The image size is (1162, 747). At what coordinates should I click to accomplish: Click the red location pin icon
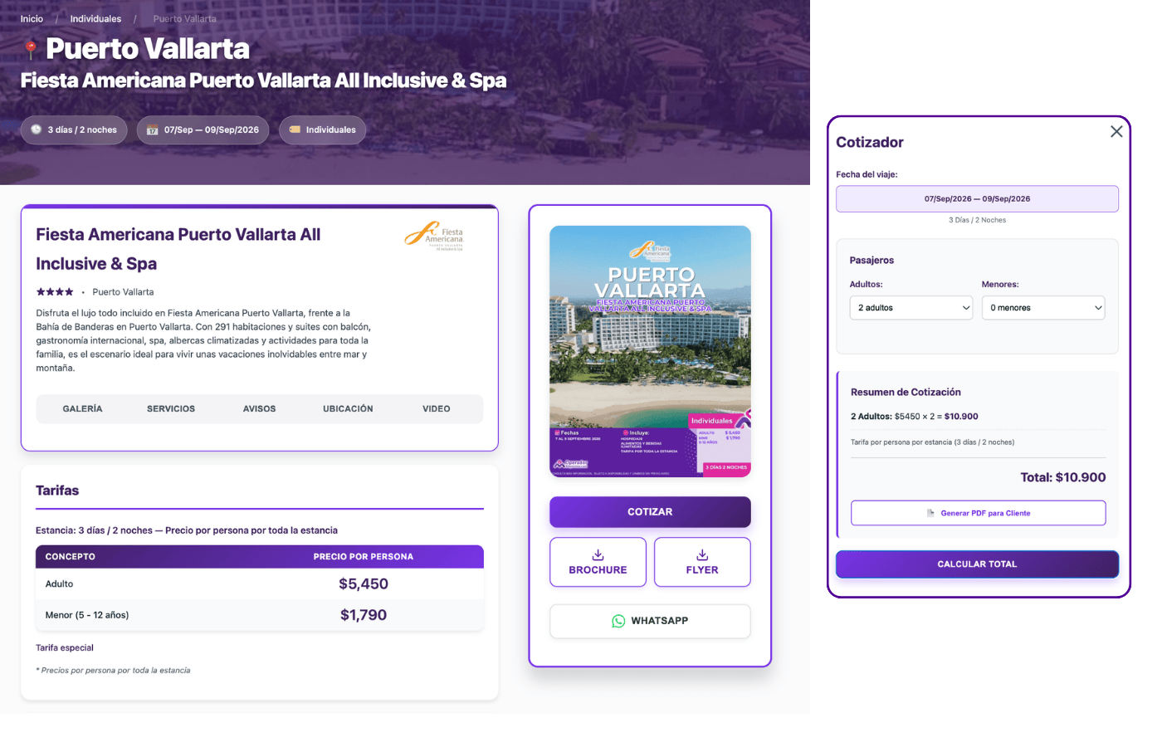[31, 50]
